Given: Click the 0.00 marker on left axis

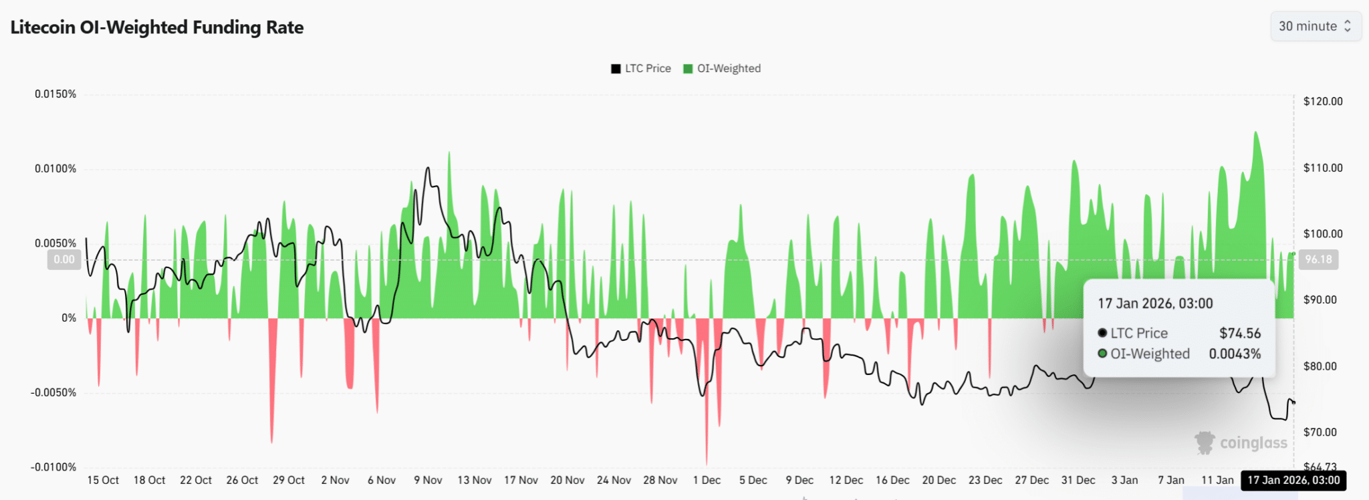Looking at the screenshot, I should (x=64, y=259).
